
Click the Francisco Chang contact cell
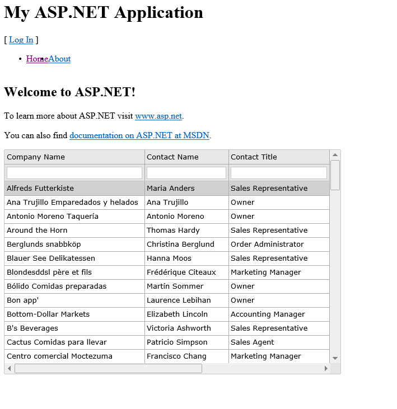coord(186,356)
